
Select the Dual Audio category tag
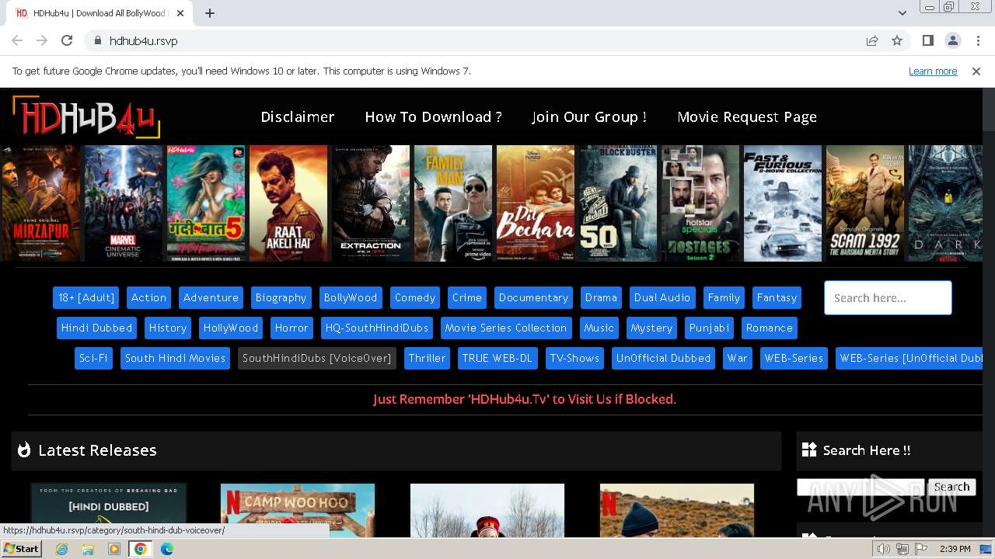(x=662, y=297)
